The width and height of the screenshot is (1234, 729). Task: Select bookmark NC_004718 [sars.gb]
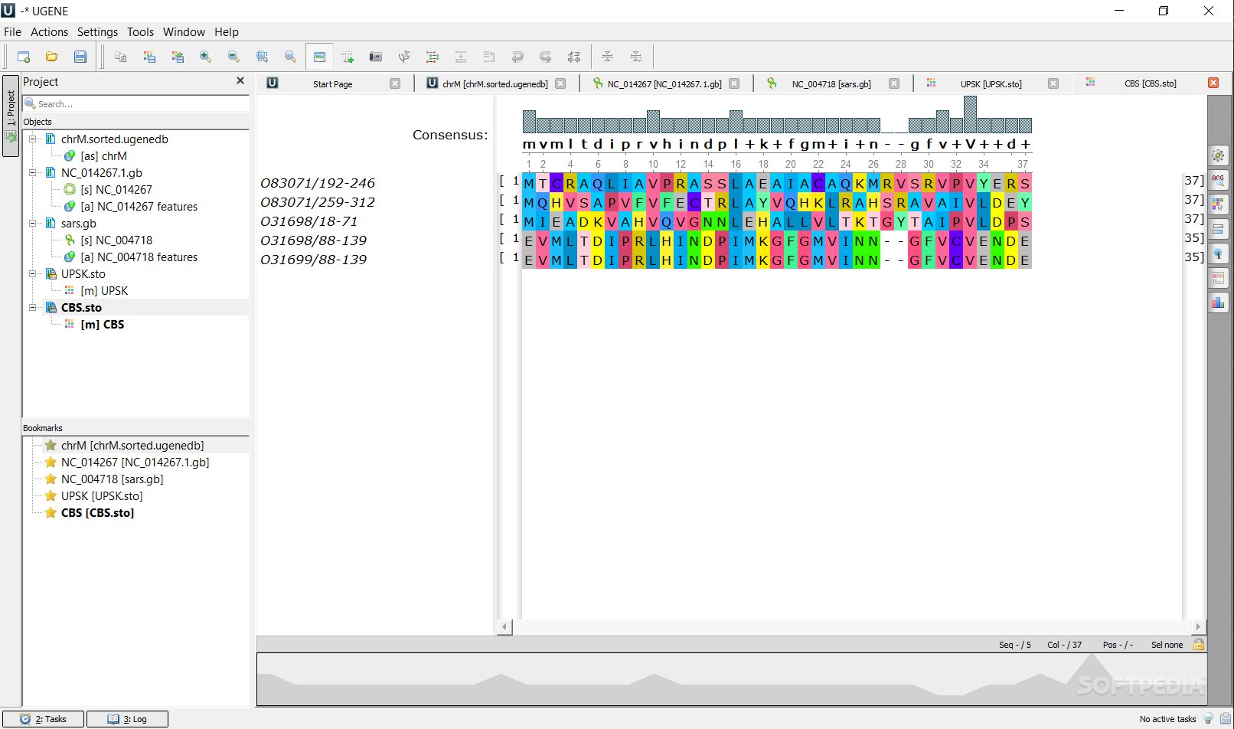[x=113, y=479]
